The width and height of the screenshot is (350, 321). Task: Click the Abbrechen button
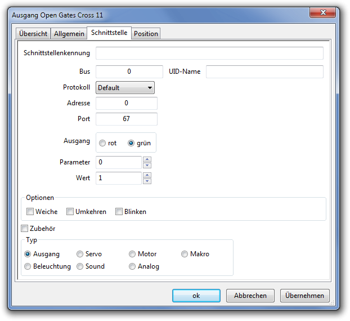pos(250,296)
